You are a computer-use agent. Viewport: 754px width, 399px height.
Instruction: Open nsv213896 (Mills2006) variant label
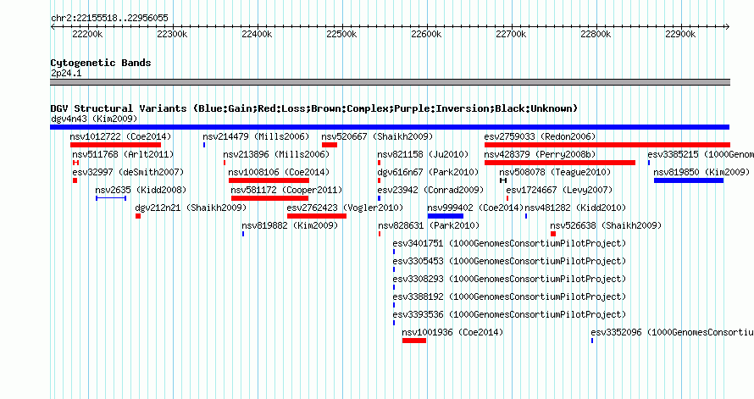pyautogui.click(x=276, y=154)
